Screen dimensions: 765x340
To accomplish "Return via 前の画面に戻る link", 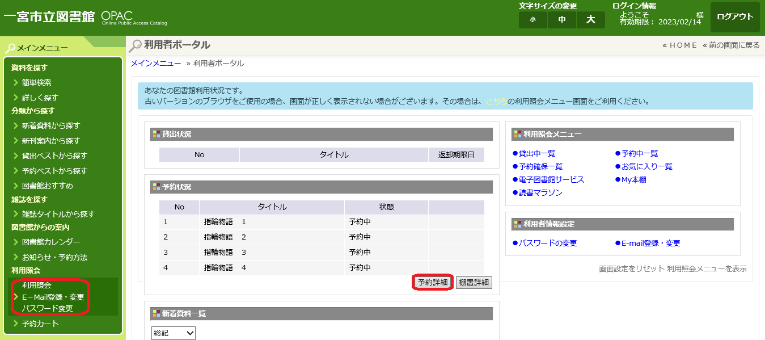I will 731,45.
